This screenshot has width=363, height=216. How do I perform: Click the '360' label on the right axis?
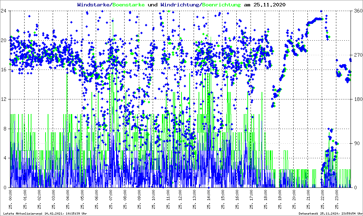(x=356, y=11)
